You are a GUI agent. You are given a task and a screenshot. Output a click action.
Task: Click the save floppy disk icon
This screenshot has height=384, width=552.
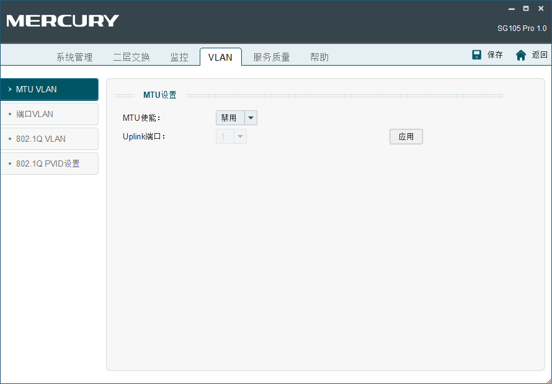point(477,55)
